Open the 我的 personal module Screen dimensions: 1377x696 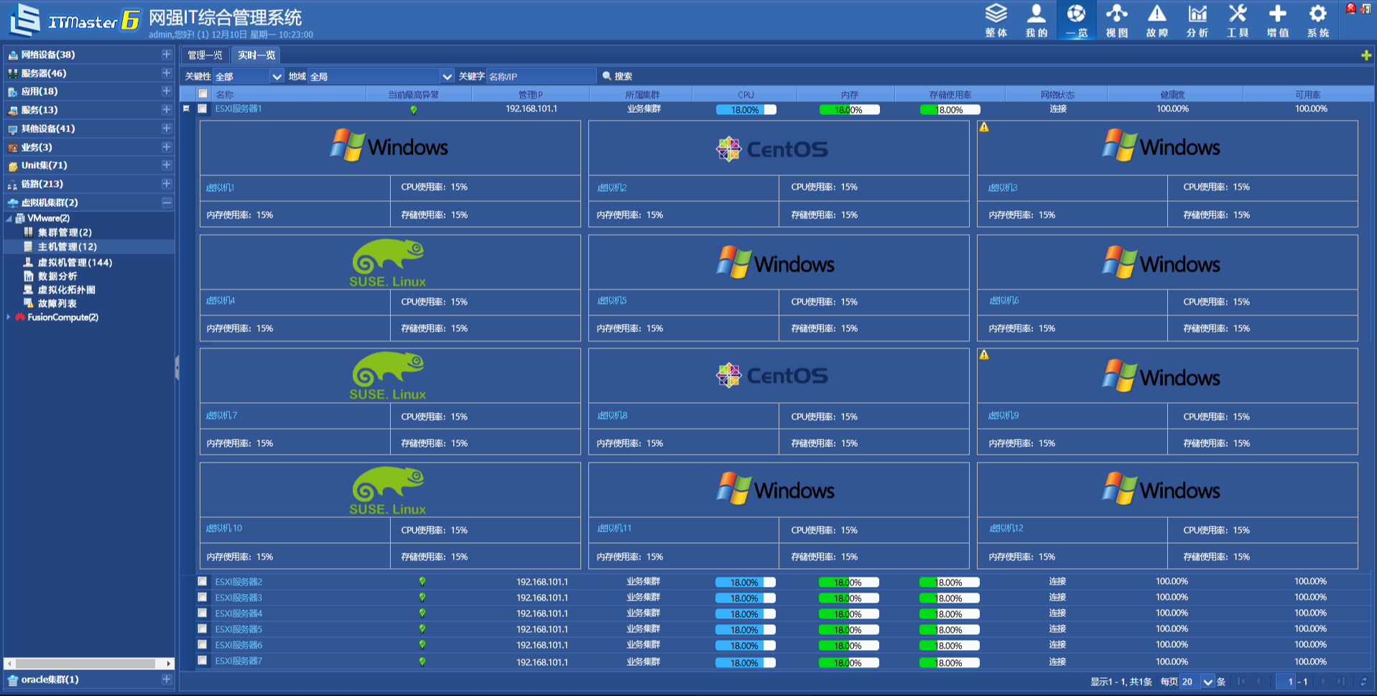1037,20
